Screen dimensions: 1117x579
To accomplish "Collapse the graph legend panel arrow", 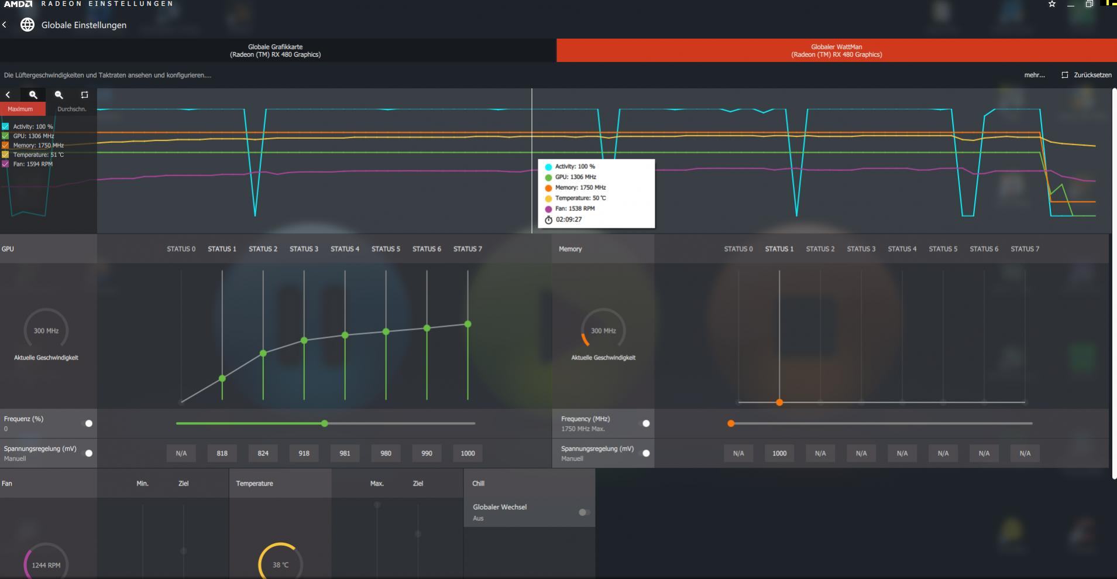I will click(x=8, y=94).
